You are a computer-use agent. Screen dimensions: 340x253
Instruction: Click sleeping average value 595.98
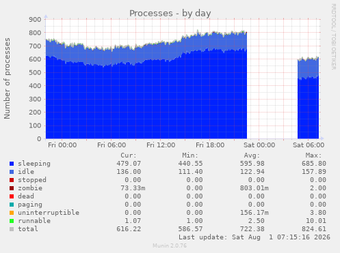click(x=252, y=164)
